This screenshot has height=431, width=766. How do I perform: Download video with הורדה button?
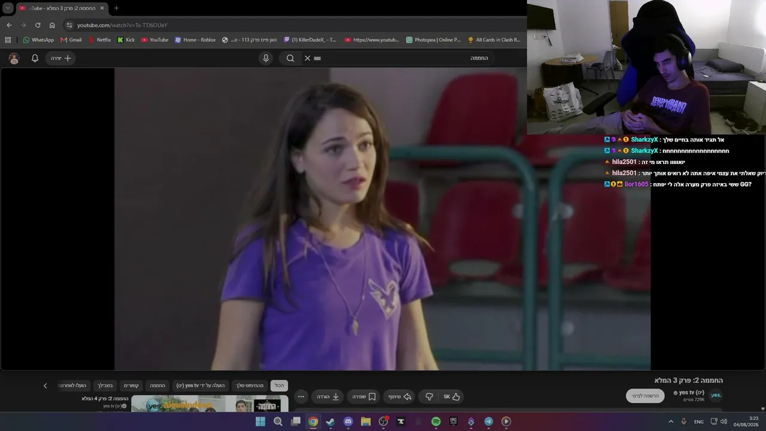tap(327, 396)
